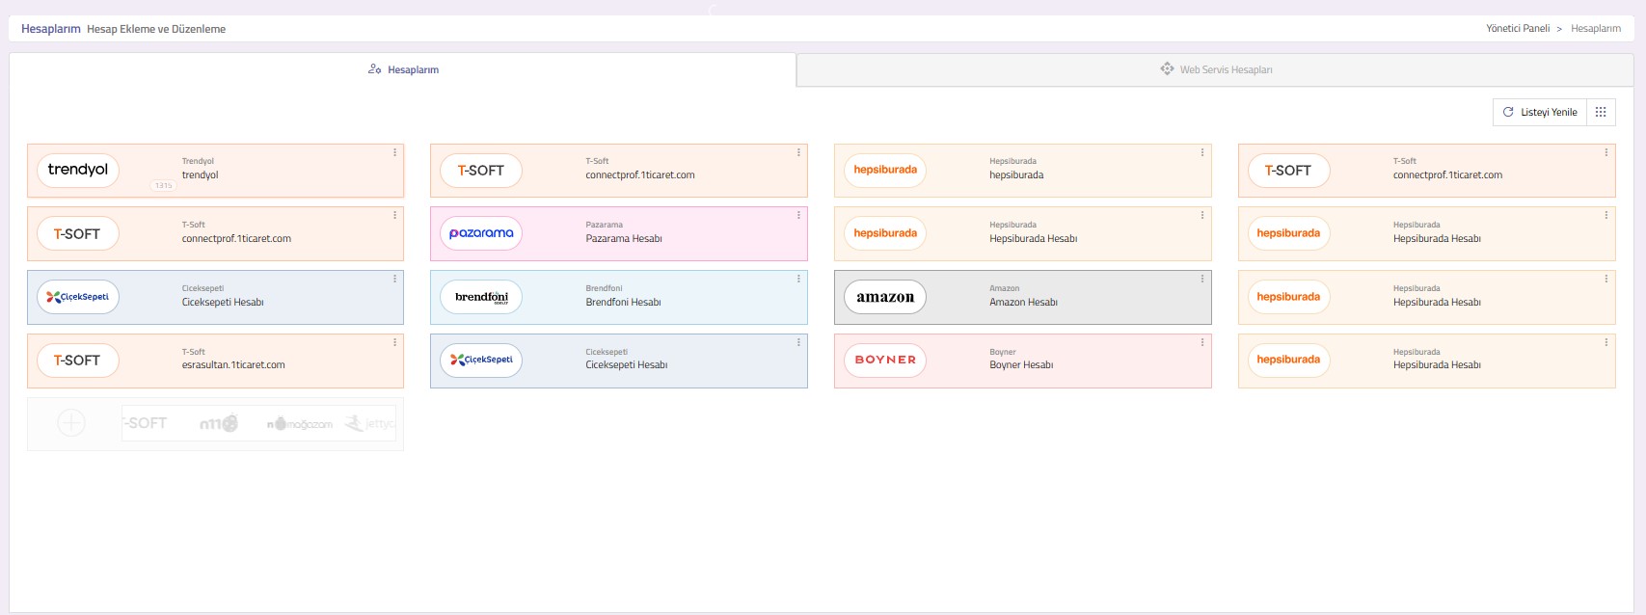The image size is (1646, 615).
Task: Expand three-dot menu on Amazon card
Action: point(1202,279)
